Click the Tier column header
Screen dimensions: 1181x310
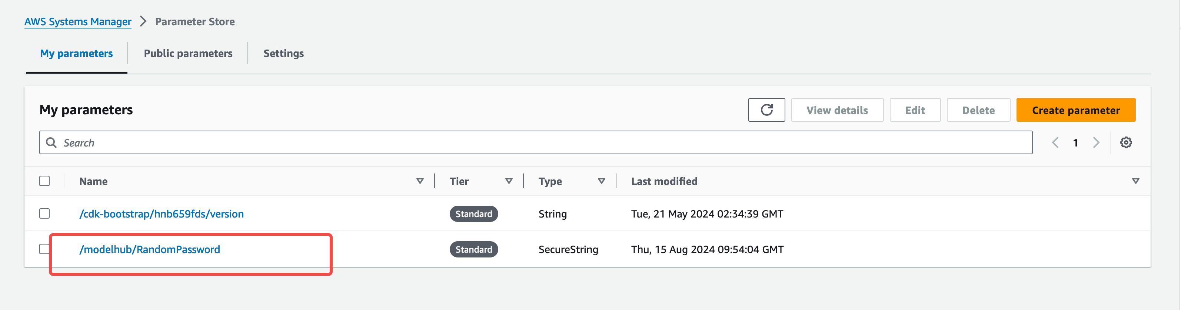[459, 181]
